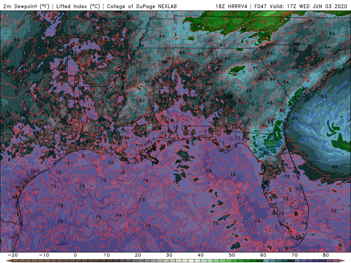Click the '80' dewpoint value near Carolina coast
This screenshot has height=263, width=351.
tap(305, 89)
